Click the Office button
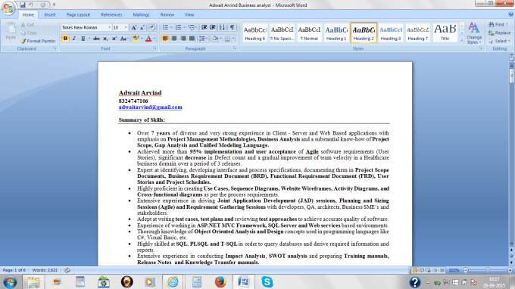Screen dimensions: 515x289 8,8
